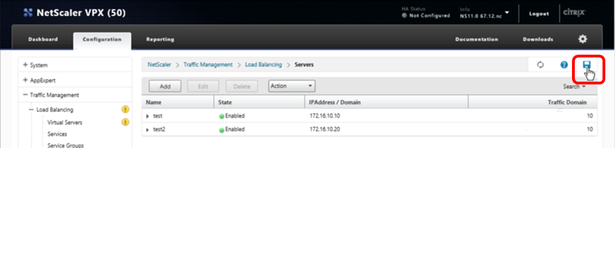Image resolution: width=615 pixels, height=256 pixels.
Task: Expand the test server row arrow
Action: click(148, 116)
